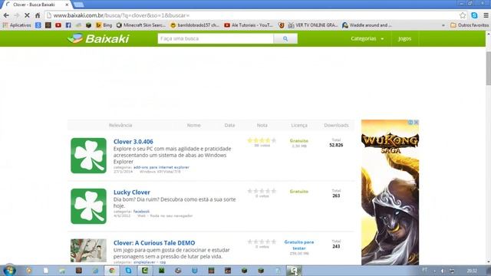This screenshot has height=276, width=491.
Task: Open the Aplicativos apps shortcut
Action: pos(17,25)
